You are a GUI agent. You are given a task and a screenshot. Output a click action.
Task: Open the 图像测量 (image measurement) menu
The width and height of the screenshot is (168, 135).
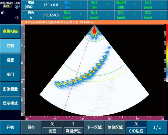(10, 89)
